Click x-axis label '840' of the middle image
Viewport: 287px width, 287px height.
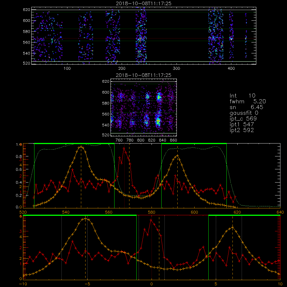coord(162,140)
